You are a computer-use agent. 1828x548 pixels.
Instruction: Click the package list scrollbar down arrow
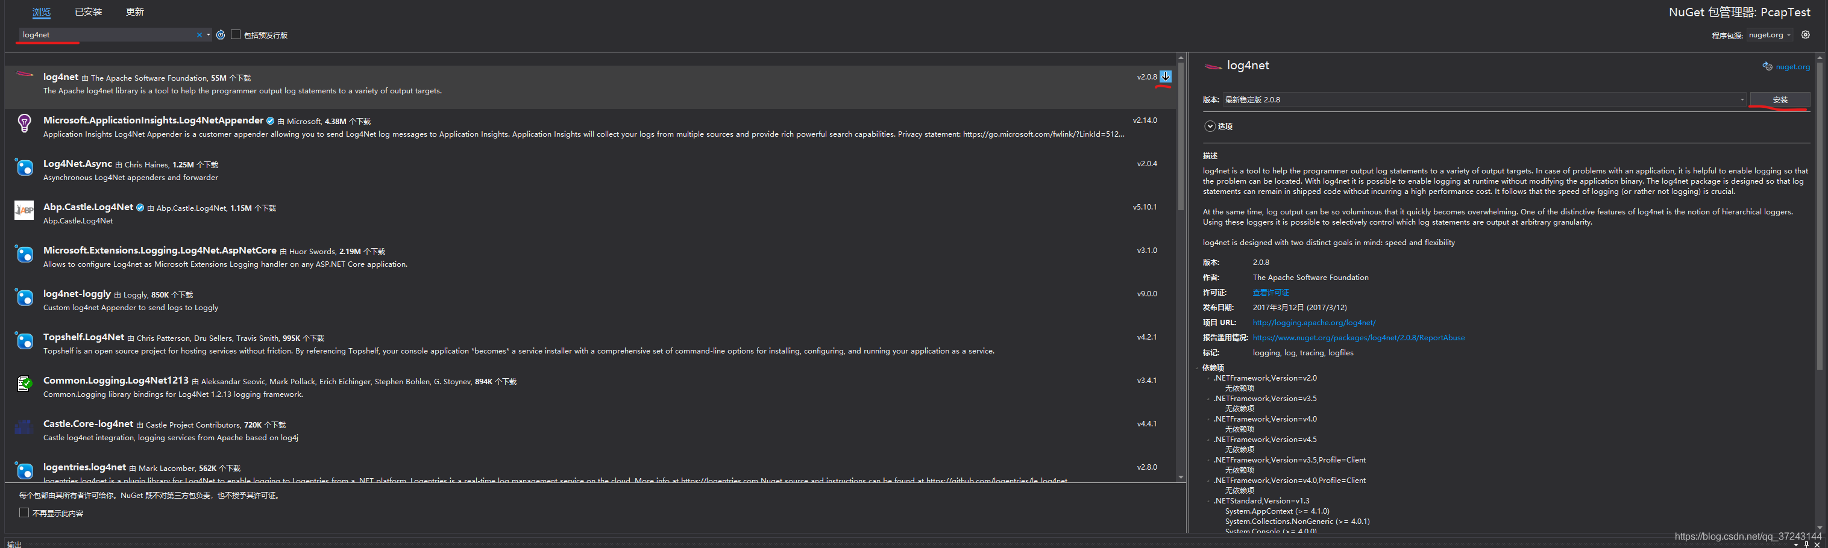(x=1181, y=477)
